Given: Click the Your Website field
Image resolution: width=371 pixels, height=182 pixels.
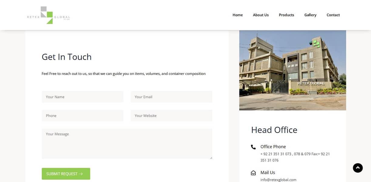Looking at the screenshot, I should 171,116.
